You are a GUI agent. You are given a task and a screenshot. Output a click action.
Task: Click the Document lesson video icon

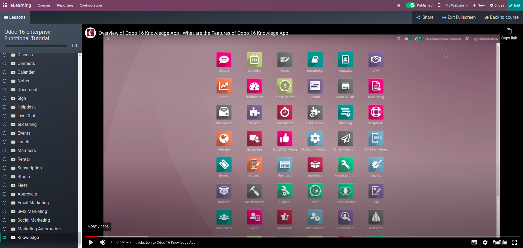click(x=13, y=90)
